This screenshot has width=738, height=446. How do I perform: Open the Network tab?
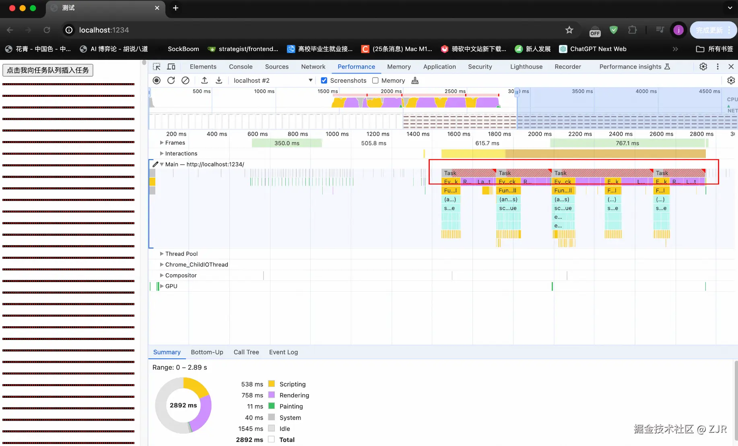pyautogui.click(x=313, y=67)
